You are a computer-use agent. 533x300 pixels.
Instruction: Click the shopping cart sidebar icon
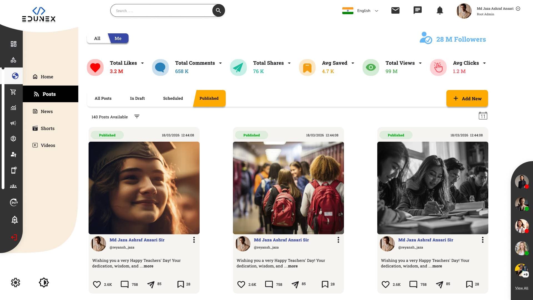pyautogui.click(x=13, y=92)
